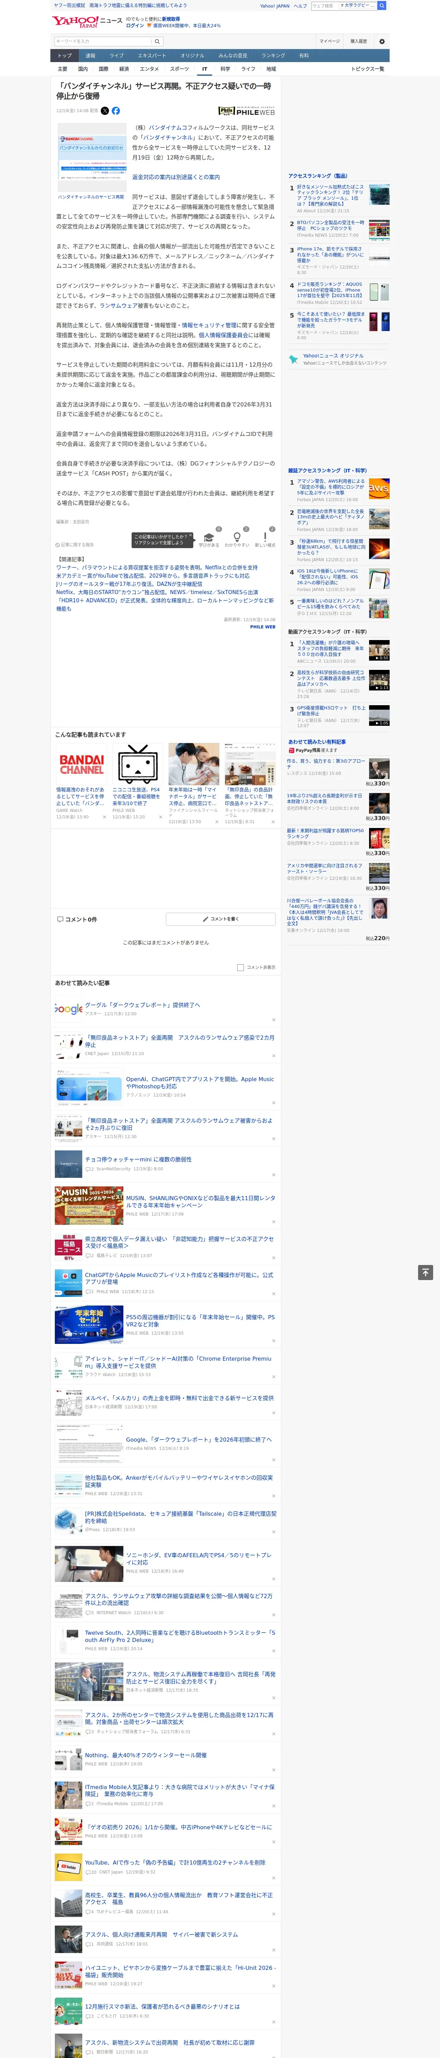
Task: Open ハイユニット Hi-Unit 2026 福袋 article
Action: (181, 1972)
